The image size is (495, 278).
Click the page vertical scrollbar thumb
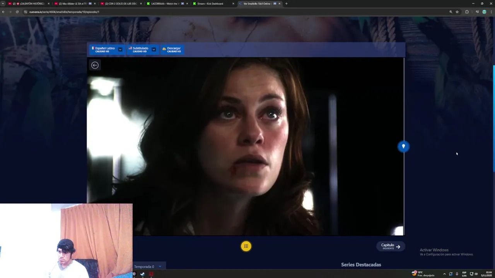493,118
